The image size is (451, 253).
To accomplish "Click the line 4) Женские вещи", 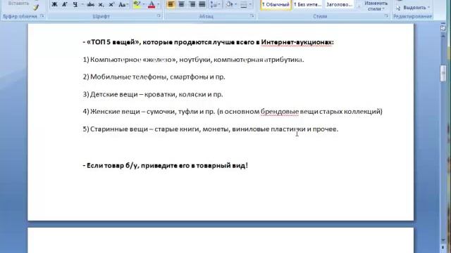I will [233, 111].
